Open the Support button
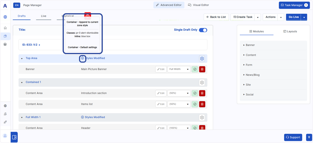Viewport: 313px width, 143px height. coord(293,137)
